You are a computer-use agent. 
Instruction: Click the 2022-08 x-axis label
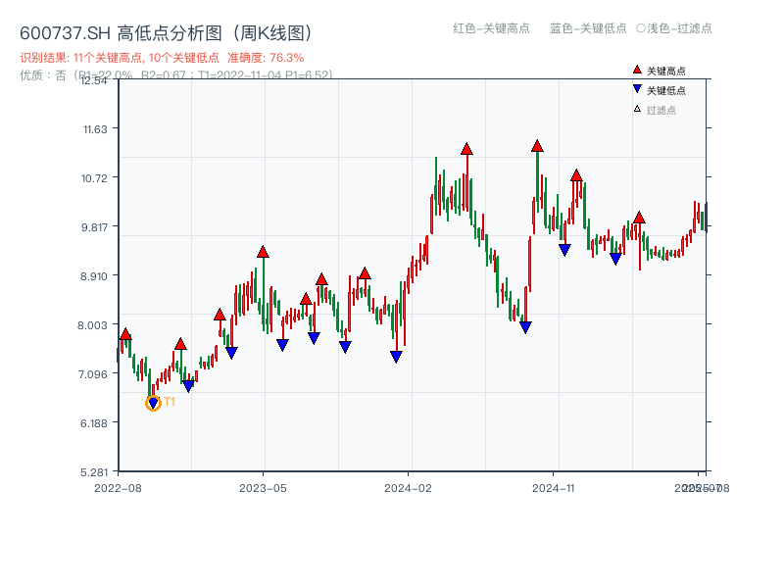(118, 488)
